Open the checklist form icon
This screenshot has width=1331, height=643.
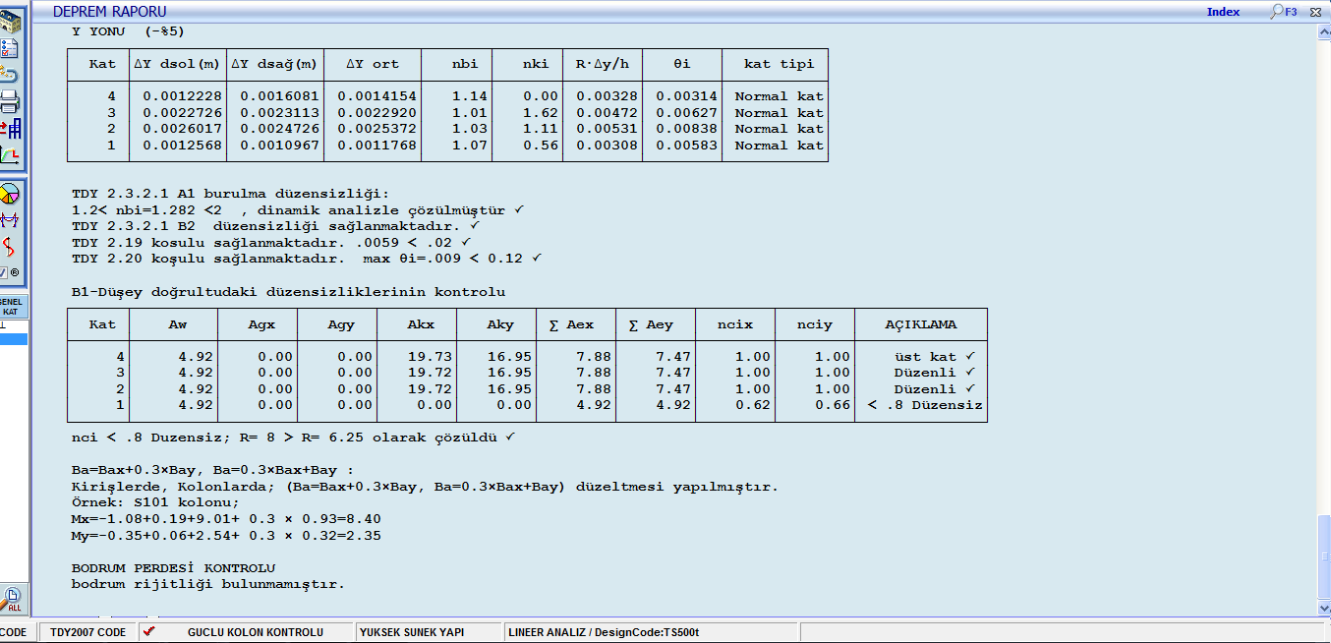click(x=10, y=48)
